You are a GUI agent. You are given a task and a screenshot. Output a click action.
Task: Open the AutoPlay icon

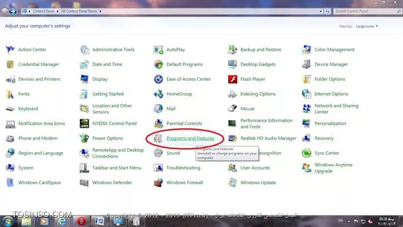pyautogui.click(x=158, y=49)
